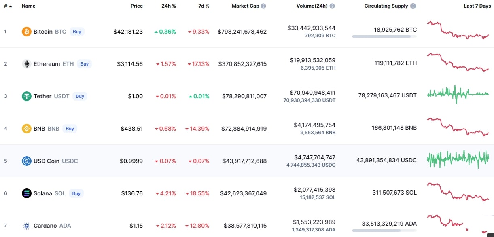Click the Buy button next to Ethereum
The image size is (494, 237).
84,64
